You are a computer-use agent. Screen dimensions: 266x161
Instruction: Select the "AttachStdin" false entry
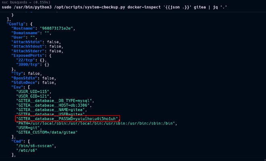click(x=36, y=42)
